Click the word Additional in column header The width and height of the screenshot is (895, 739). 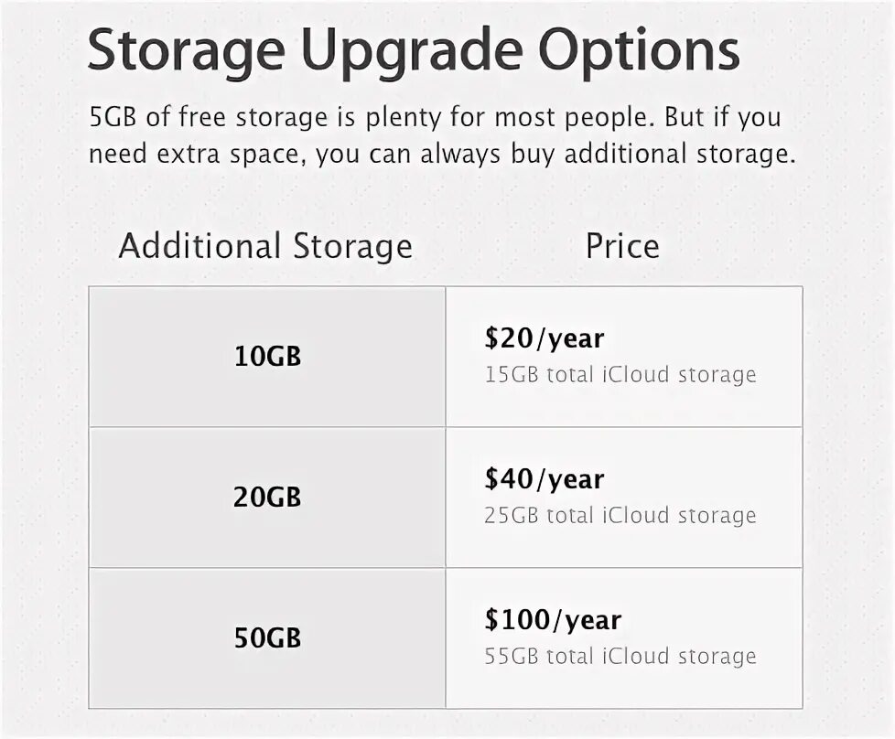coord(199,246)
